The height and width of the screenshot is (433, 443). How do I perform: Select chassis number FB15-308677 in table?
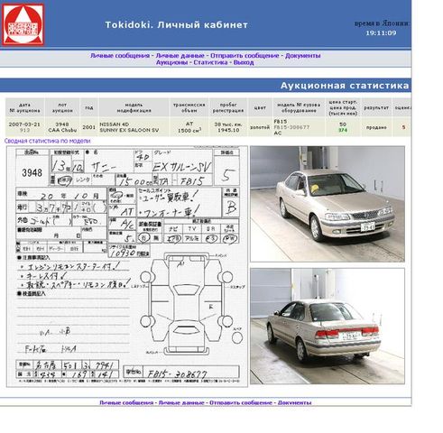(291, 127)
